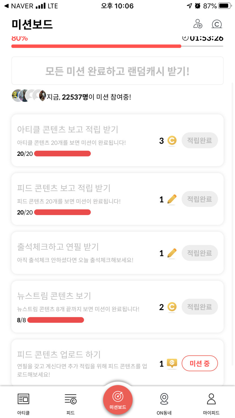Tap the gold coin icon in 아티클 mission
The height and width of the screenshot is (418, 235).
tap(172, 140)
